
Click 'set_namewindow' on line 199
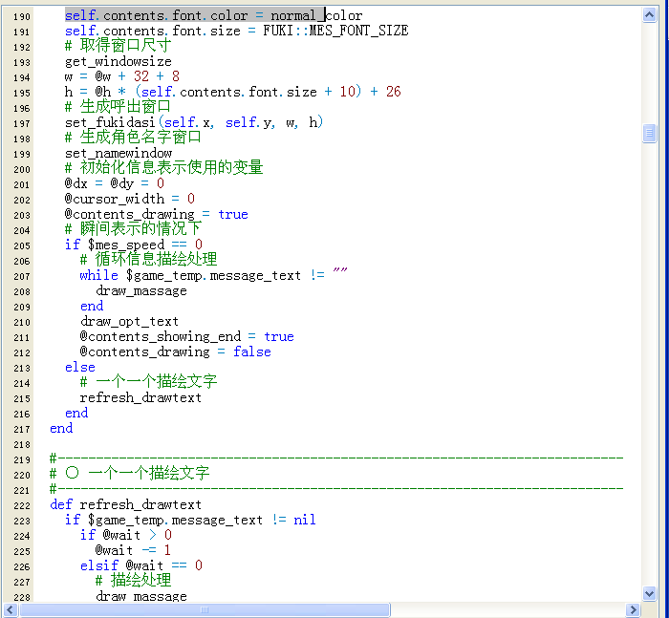[x=119, y=153]
